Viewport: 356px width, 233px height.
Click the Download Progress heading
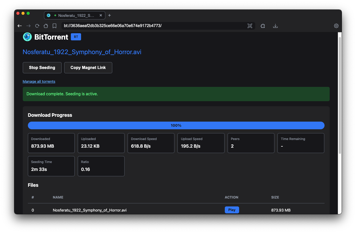coord(50,115)
